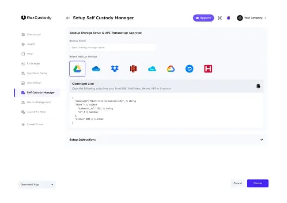The height and width of the screenshot is (203, 287).
Task: Go back using the left arrow
Action: [68, 18]
